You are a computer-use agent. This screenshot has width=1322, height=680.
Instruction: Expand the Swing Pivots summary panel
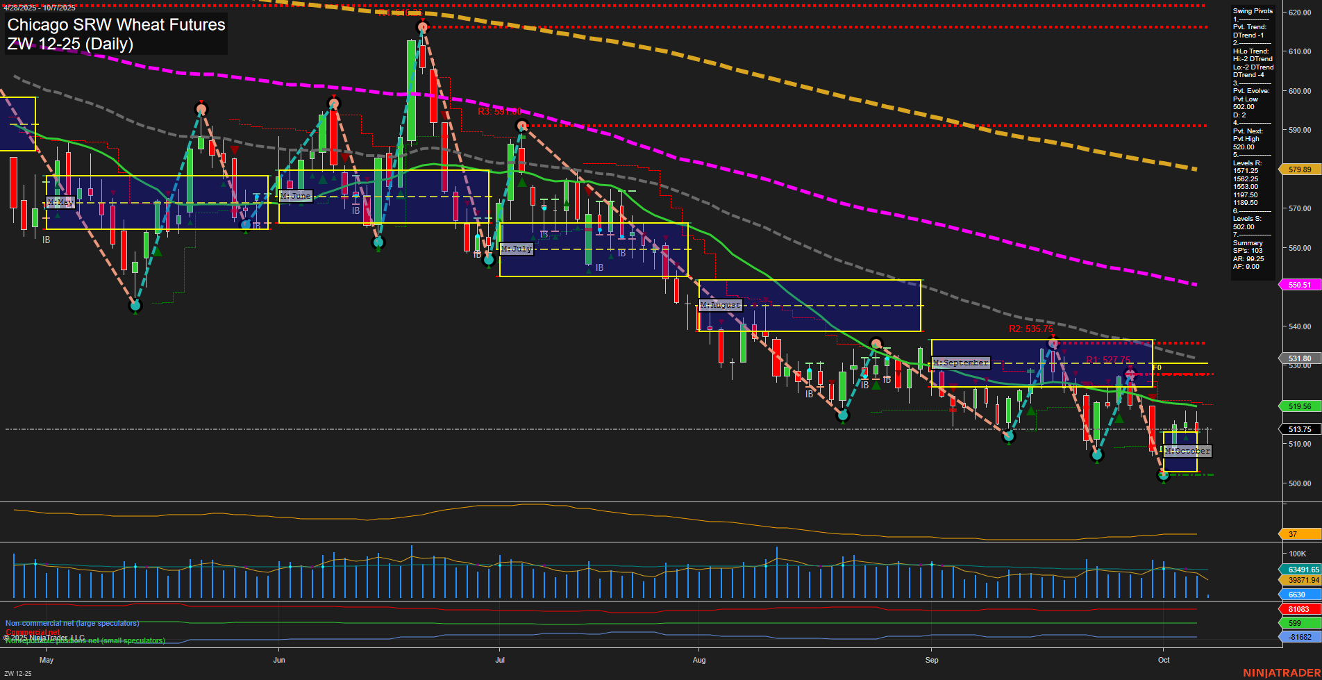coord(1251,11)
